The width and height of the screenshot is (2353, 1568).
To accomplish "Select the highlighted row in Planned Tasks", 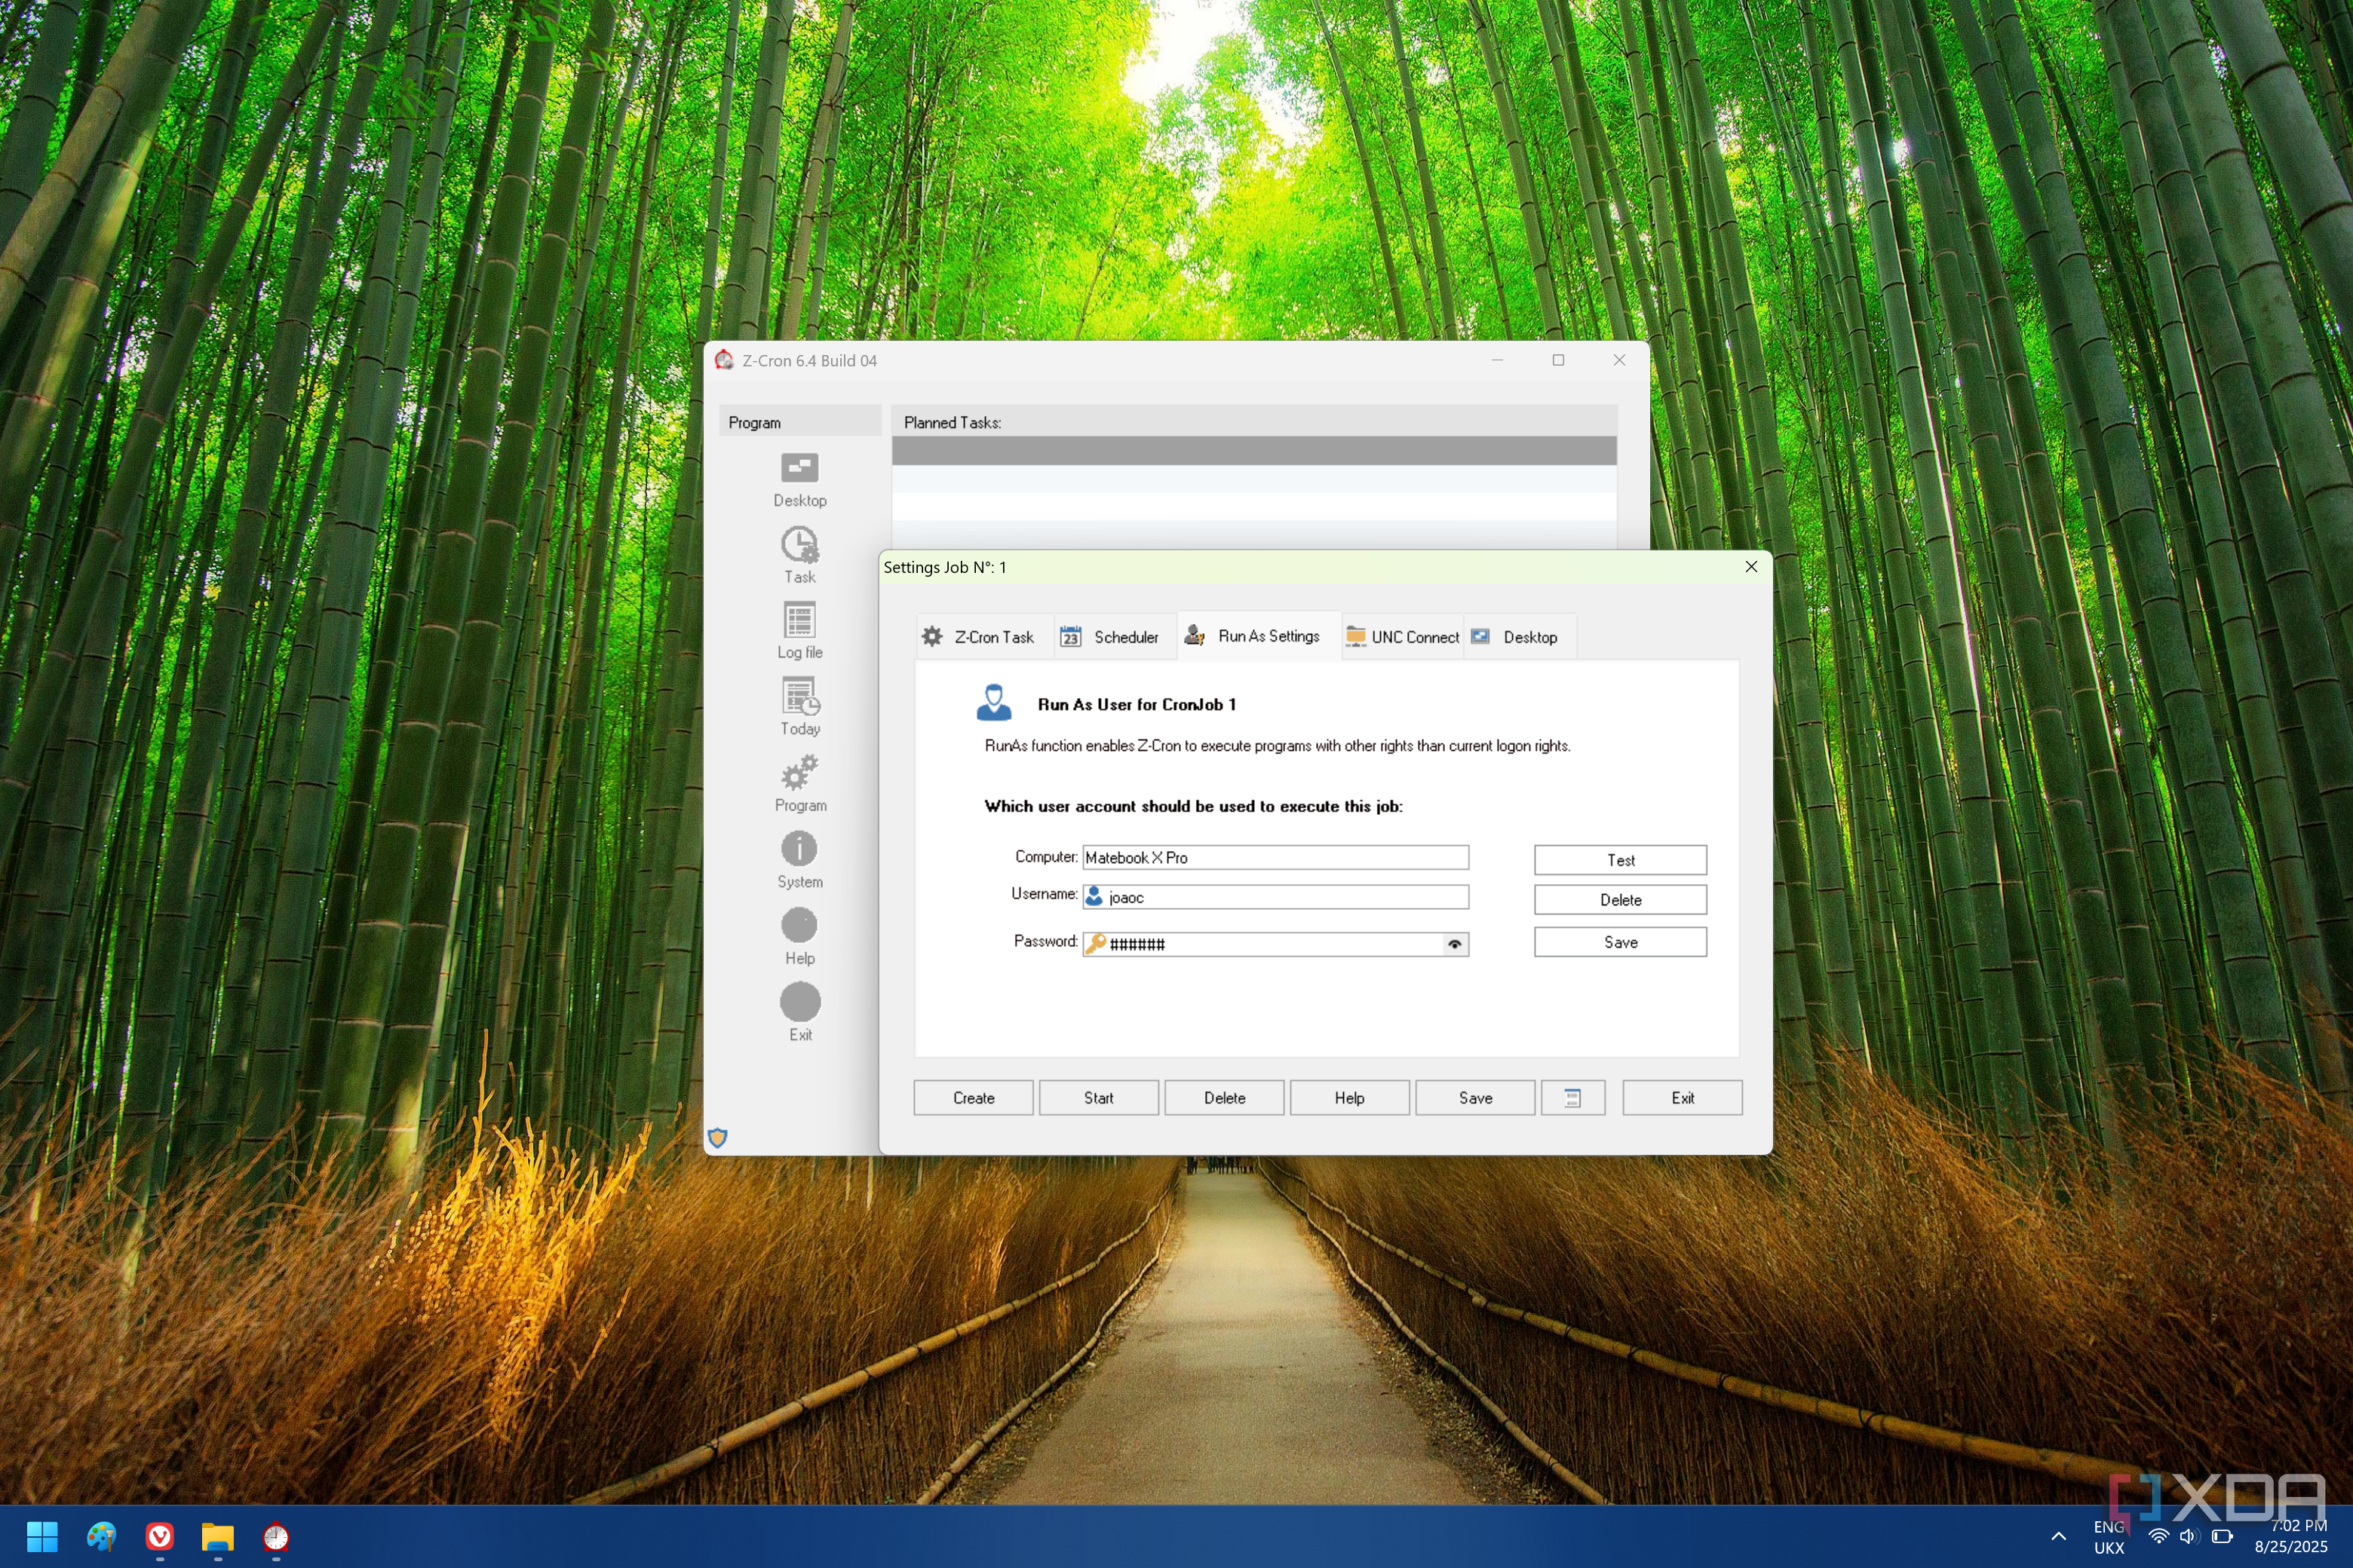I will (x=1253, y=451).
